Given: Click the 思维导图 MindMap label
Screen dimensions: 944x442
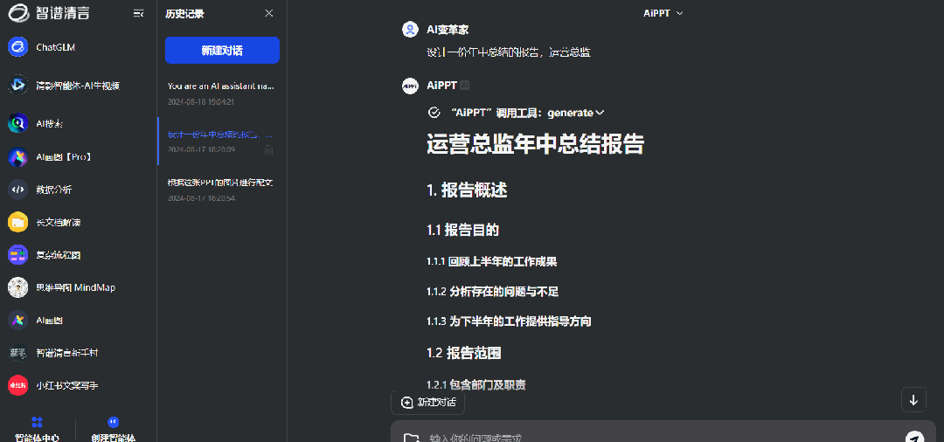Looking at the screenshot, I should tap(76, 287).
